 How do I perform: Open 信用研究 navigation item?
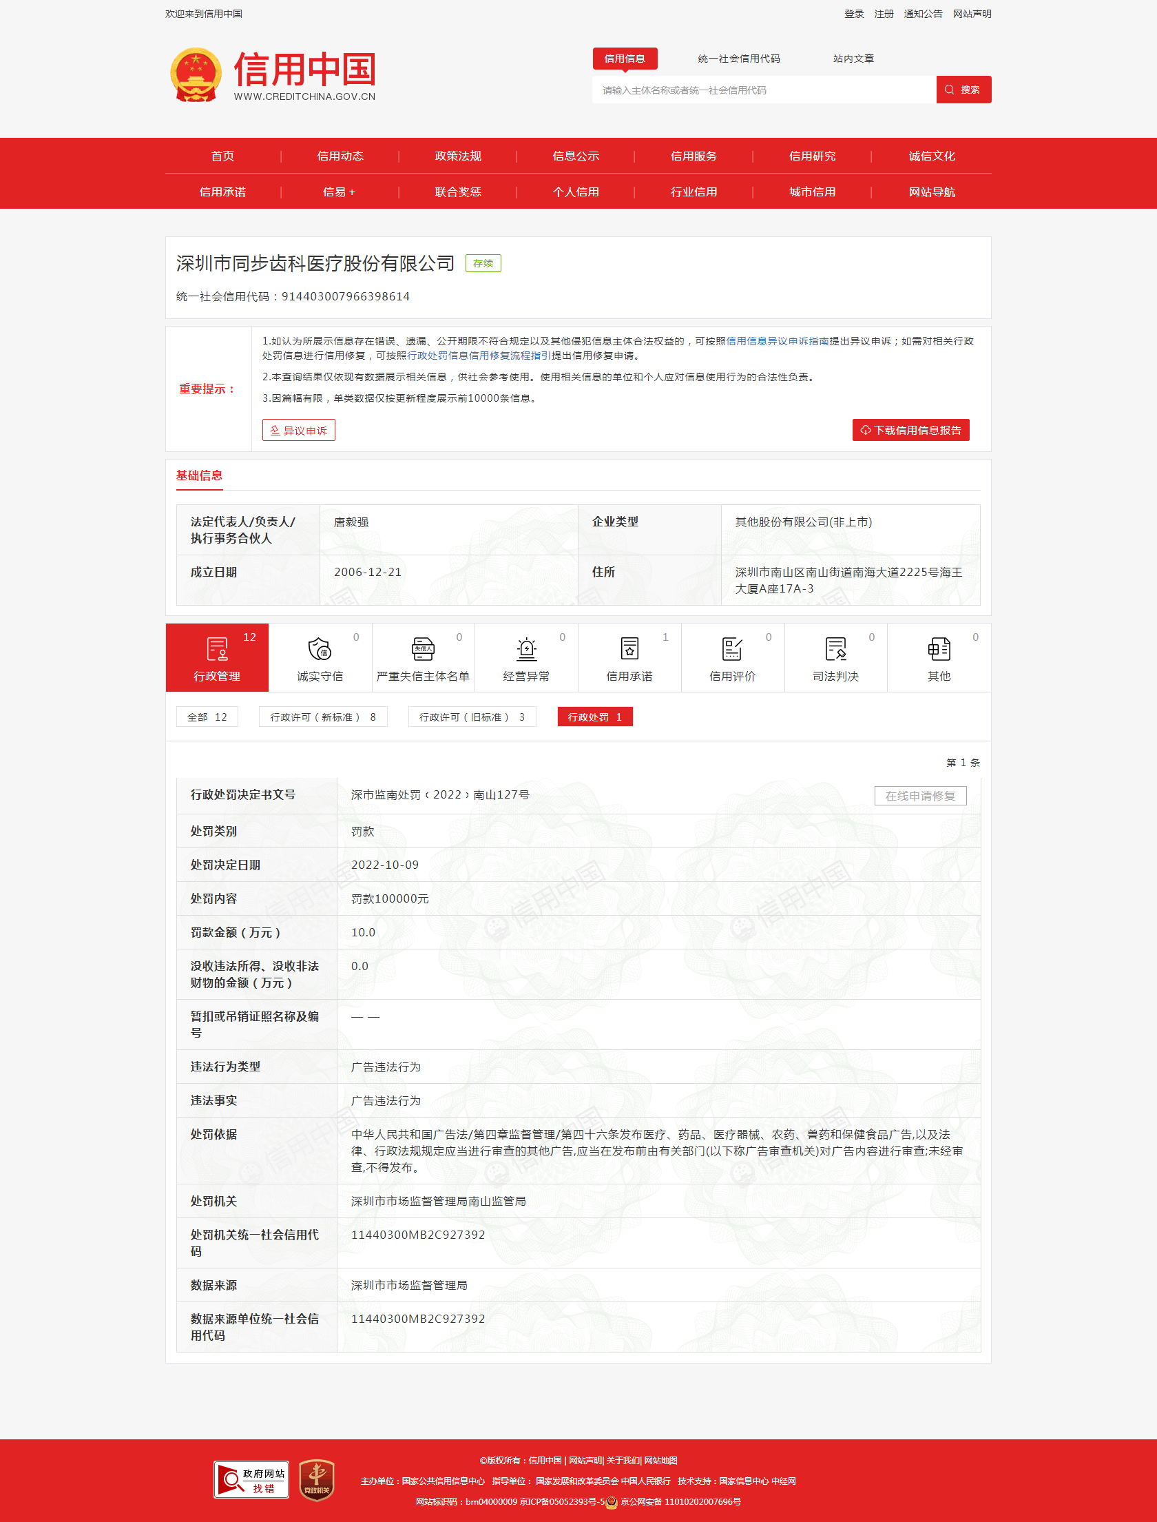tap(813, 156)
